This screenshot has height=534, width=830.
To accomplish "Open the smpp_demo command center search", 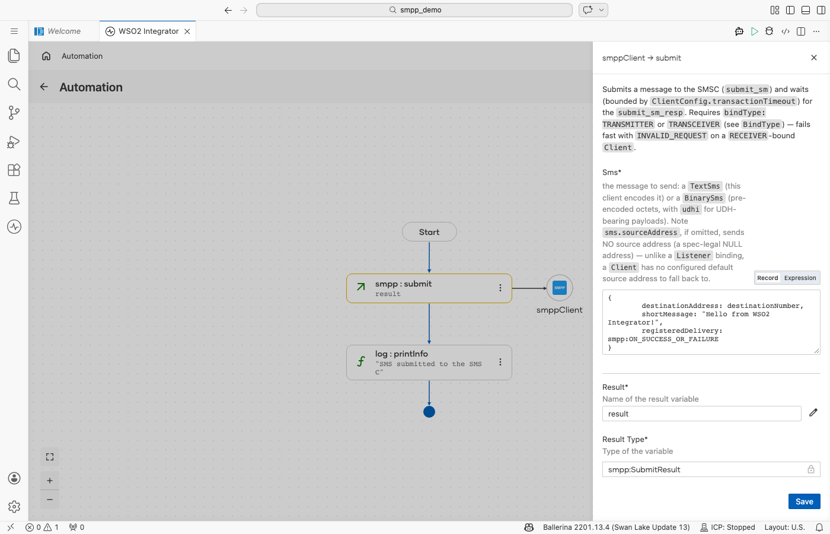I will (x=414, y=10).
